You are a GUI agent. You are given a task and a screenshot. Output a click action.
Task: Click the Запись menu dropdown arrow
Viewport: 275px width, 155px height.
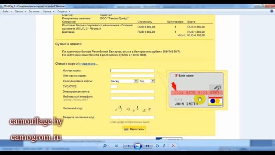53,11
